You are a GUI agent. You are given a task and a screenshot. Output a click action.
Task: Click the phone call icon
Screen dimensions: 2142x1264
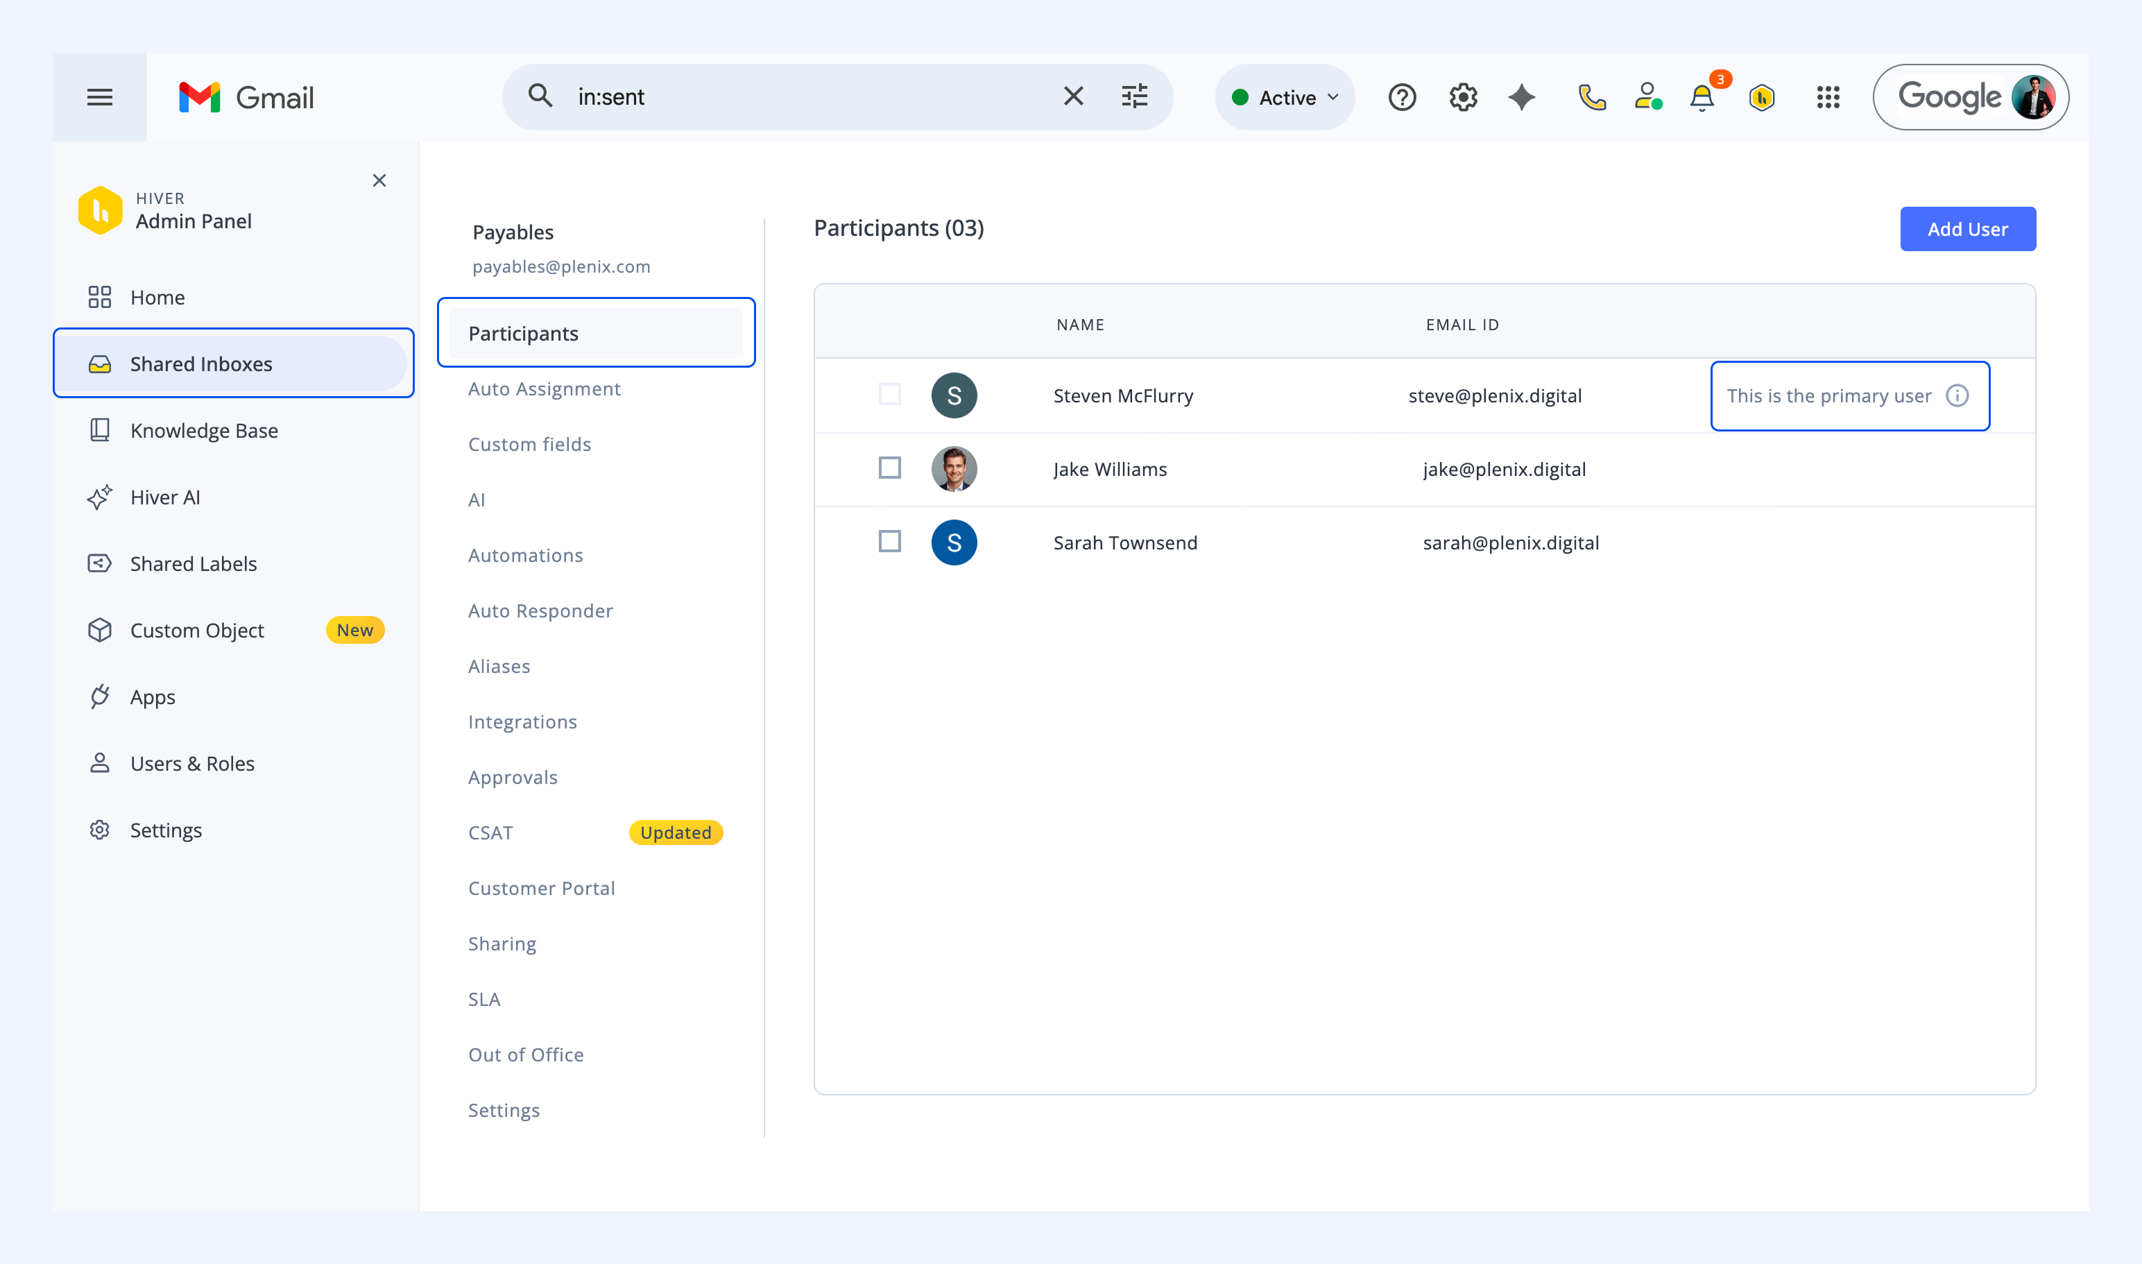click(x=1591, y=97)
